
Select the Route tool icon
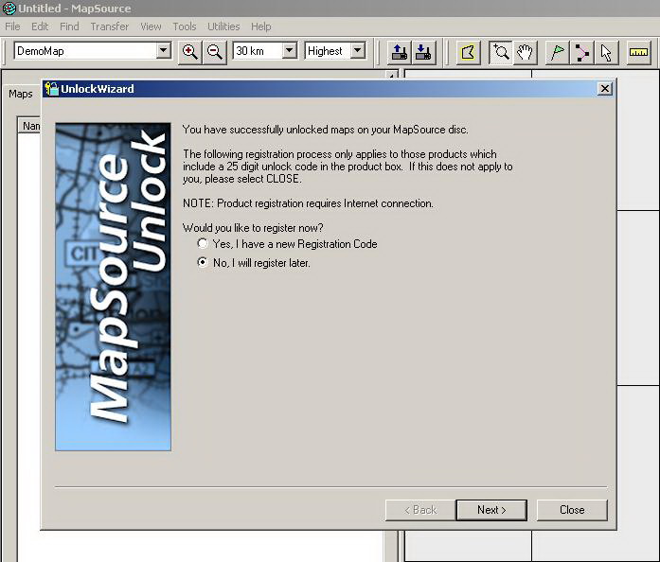(581, 52)
